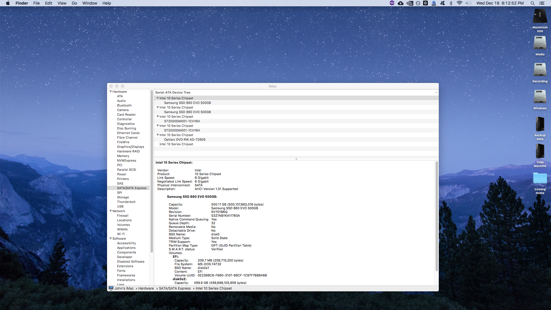
Task: Open the Window menu in menu bar
Action: point(90,3)
